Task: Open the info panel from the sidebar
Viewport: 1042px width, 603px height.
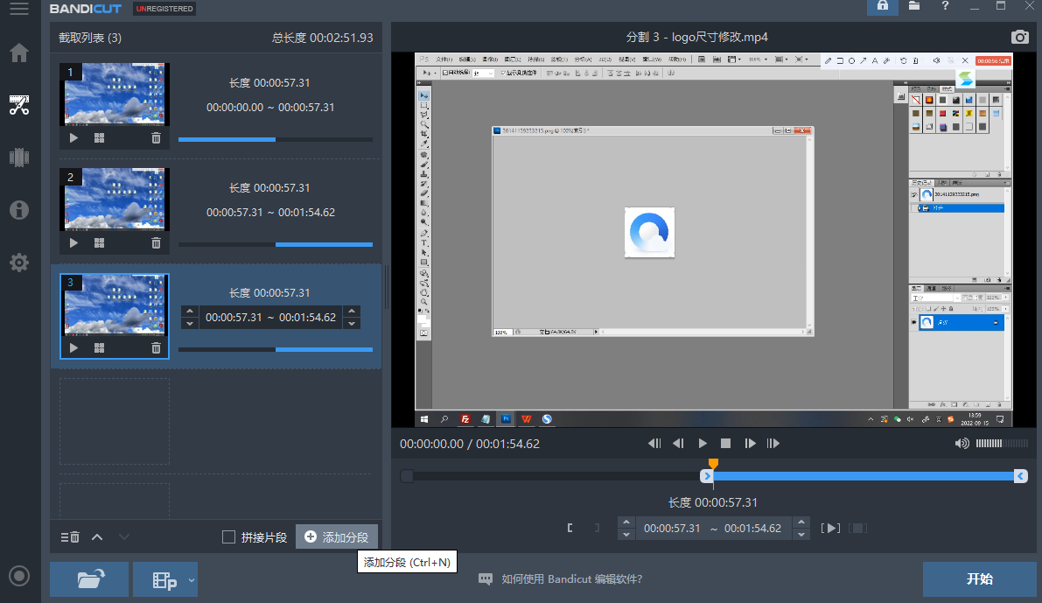Action: pos(19,210)
